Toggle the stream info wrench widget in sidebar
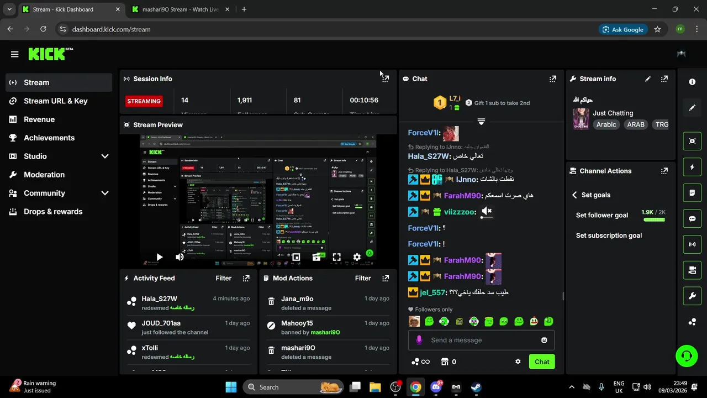Image resolution: width=707 pixels, height=398 pixels. (692, 296)
